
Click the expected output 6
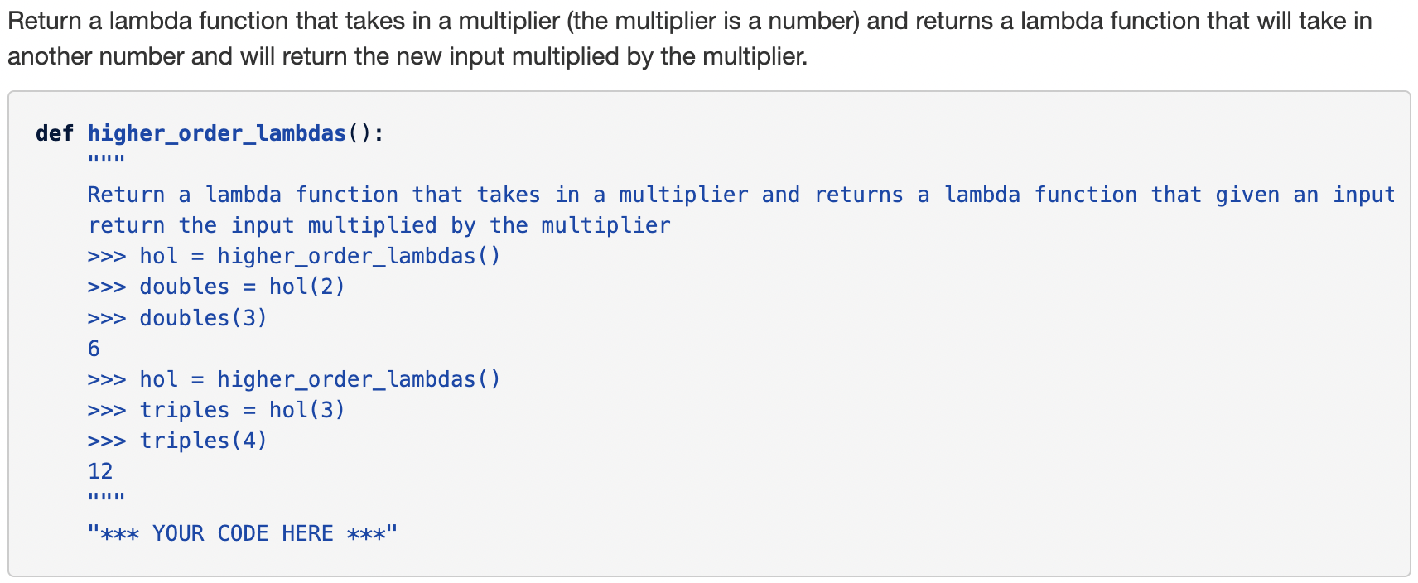coord(94,349)
